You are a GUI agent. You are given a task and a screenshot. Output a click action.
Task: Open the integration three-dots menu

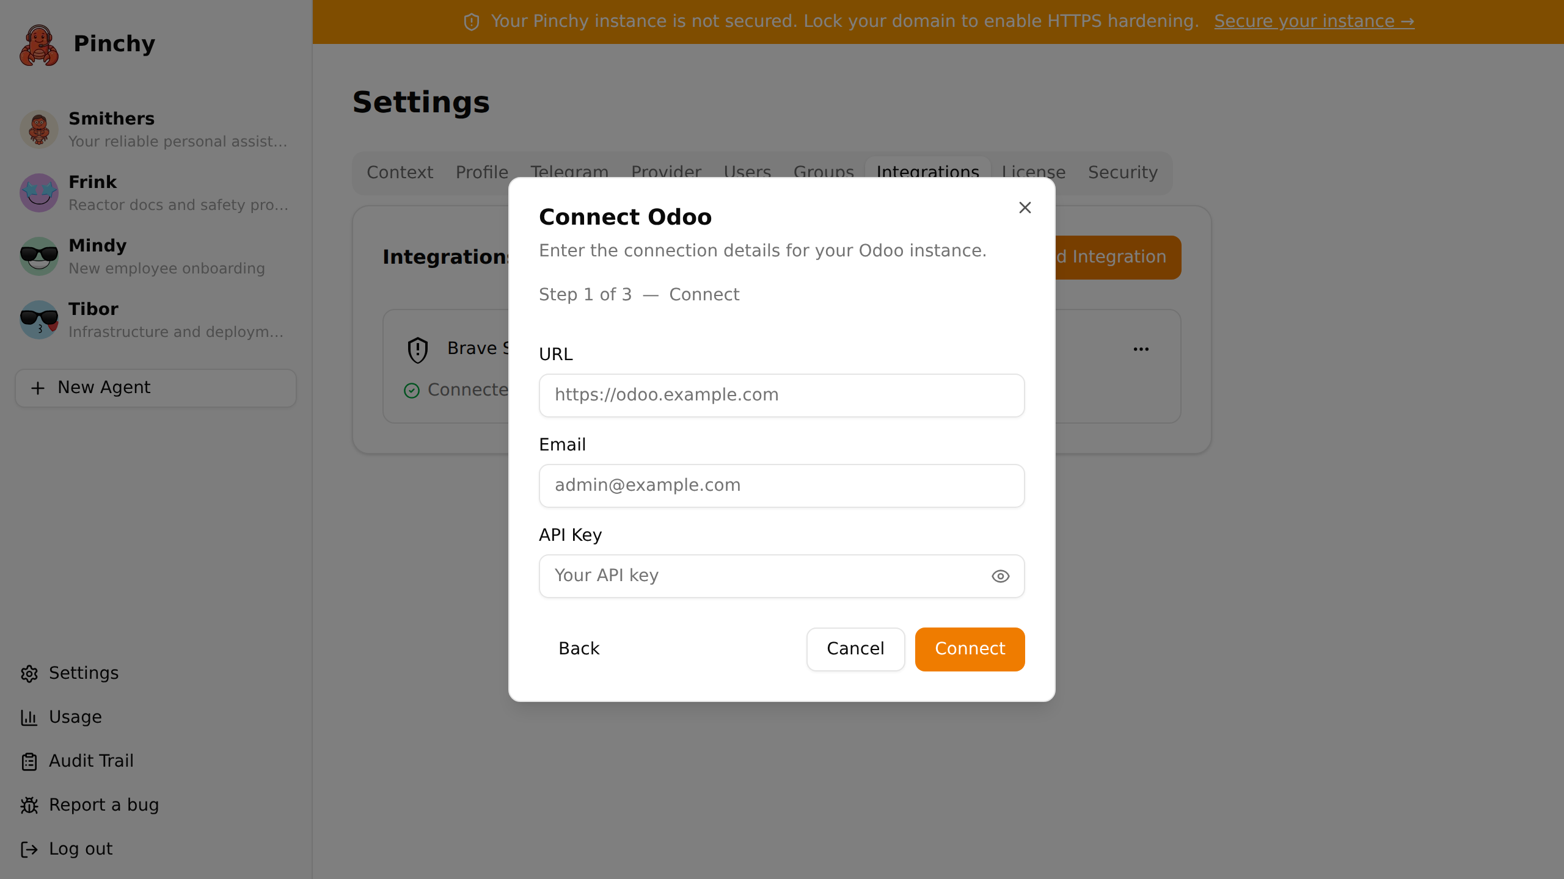click(1141, 349)
